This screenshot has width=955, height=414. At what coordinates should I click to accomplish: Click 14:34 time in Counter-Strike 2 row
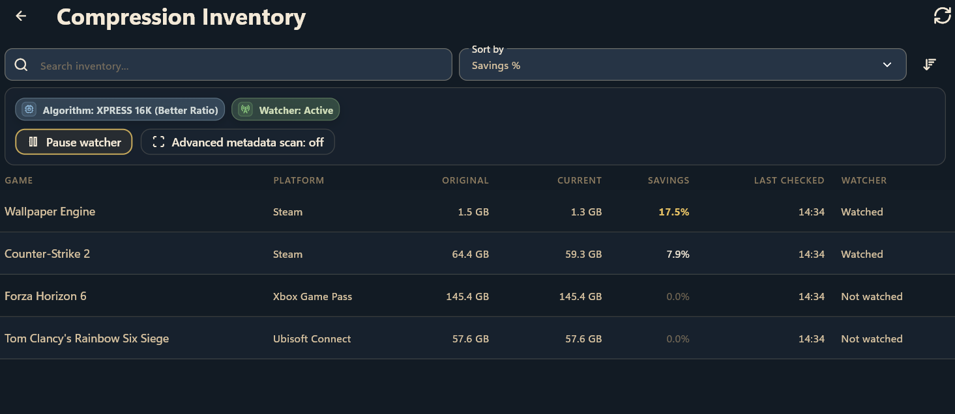point(812,254)
